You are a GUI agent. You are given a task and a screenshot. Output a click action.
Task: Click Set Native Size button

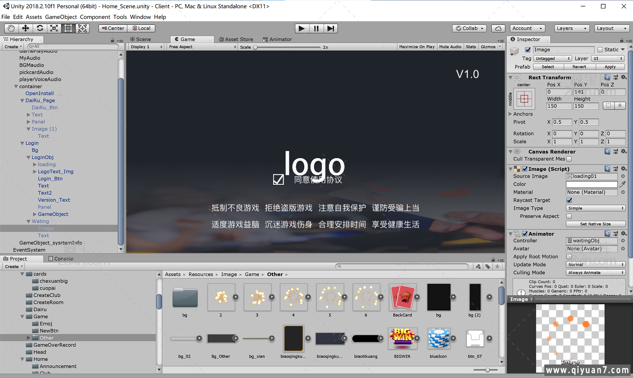pos(595,224)
